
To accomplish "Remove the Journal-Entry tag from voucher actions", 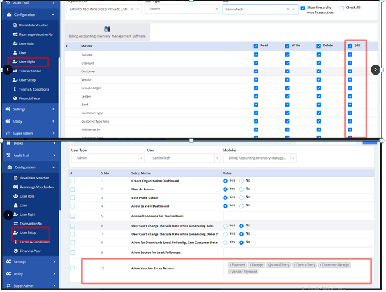I will [x=269, y=265].
